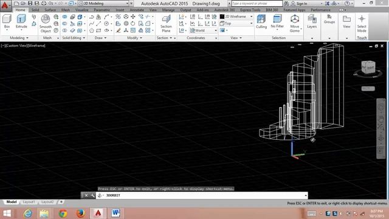Click the Erase tool in Modify panel

tap(119, 30)
